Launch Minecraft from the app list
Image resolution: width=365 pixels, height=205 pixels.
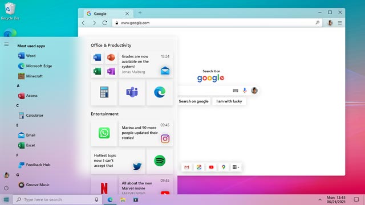tap(30, 76)
